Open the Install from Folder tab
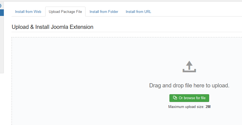The height and width of the screenshot is (125, 242). (104, 12)
